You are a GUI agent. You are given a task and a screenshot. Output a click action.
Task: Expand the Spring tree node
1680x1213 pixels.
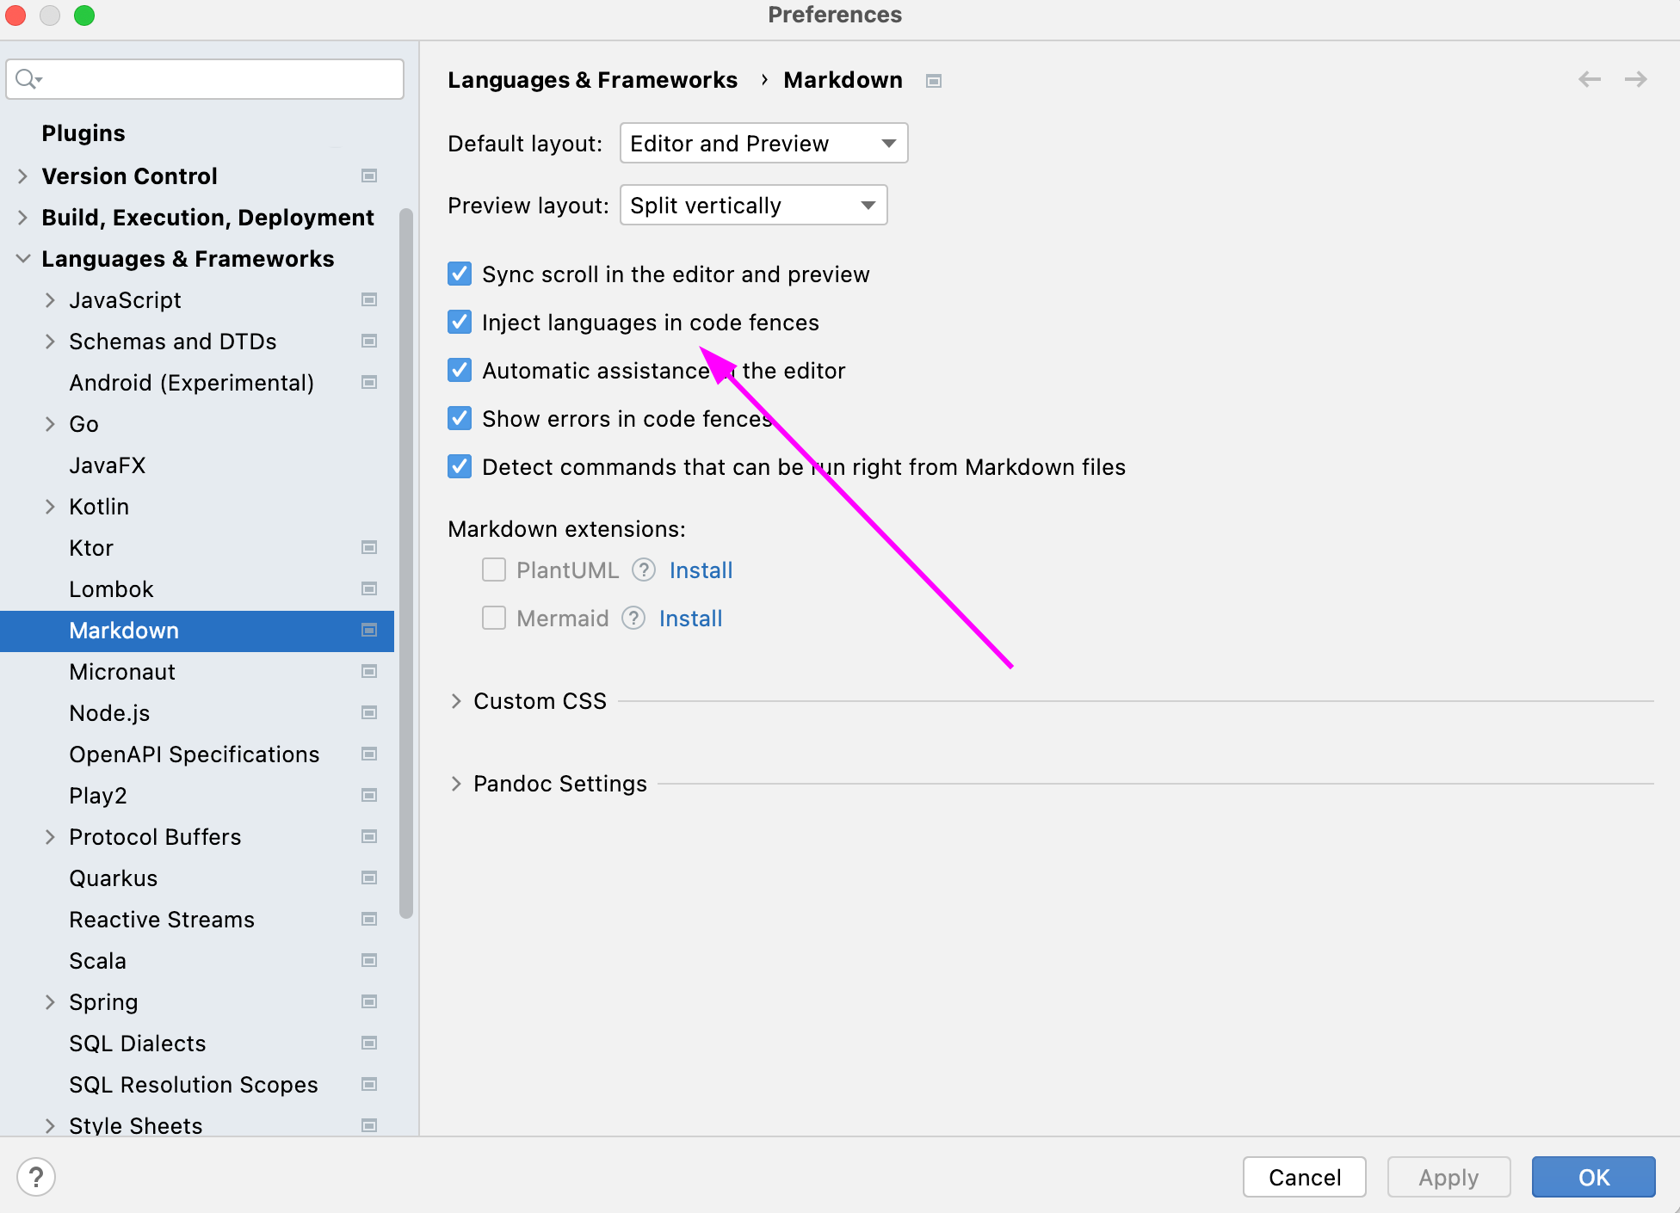50,1002
